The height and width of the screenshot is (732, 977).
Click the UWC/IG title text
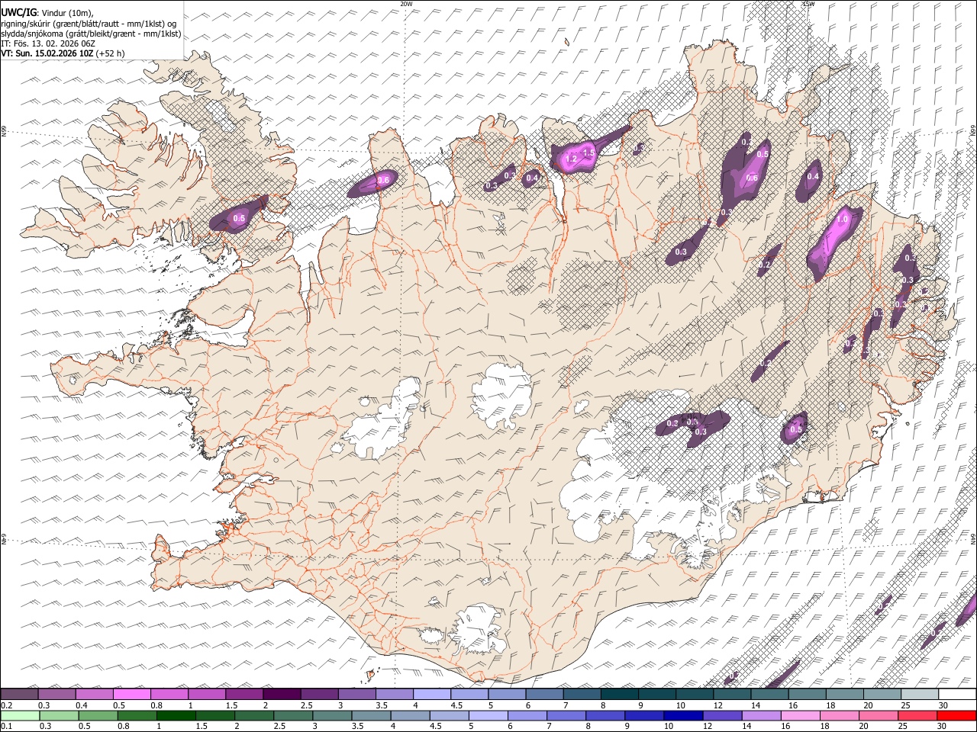18,12
